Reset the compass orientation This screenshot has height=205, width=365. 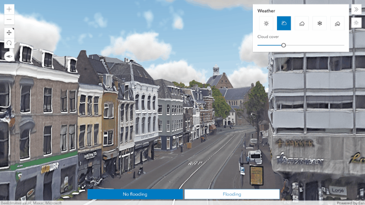point(9,56)
